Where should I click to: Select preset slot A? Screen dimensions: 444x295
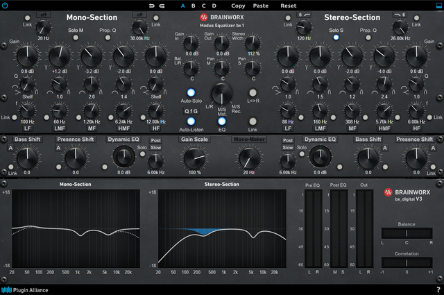coord(183,6)
